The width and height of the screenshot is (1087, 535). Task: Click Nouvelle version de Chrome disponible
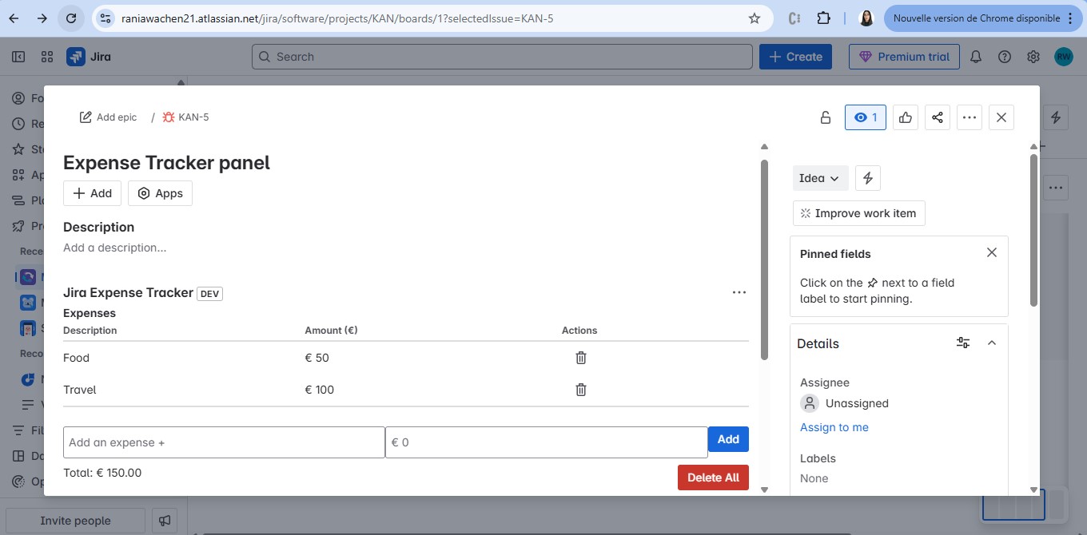pos(982,18)
